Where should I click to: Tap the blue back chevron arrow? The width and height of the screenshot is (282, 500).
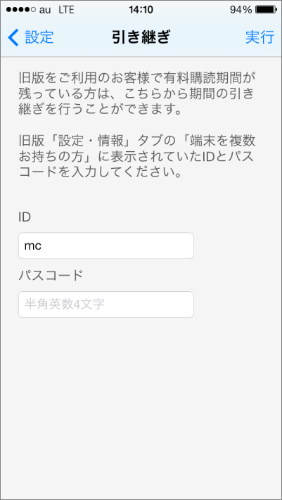13,37
